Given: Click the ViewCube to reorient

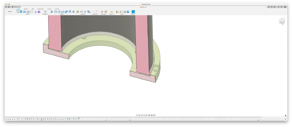Looking at the screenshot, I should tap(282, 21).
